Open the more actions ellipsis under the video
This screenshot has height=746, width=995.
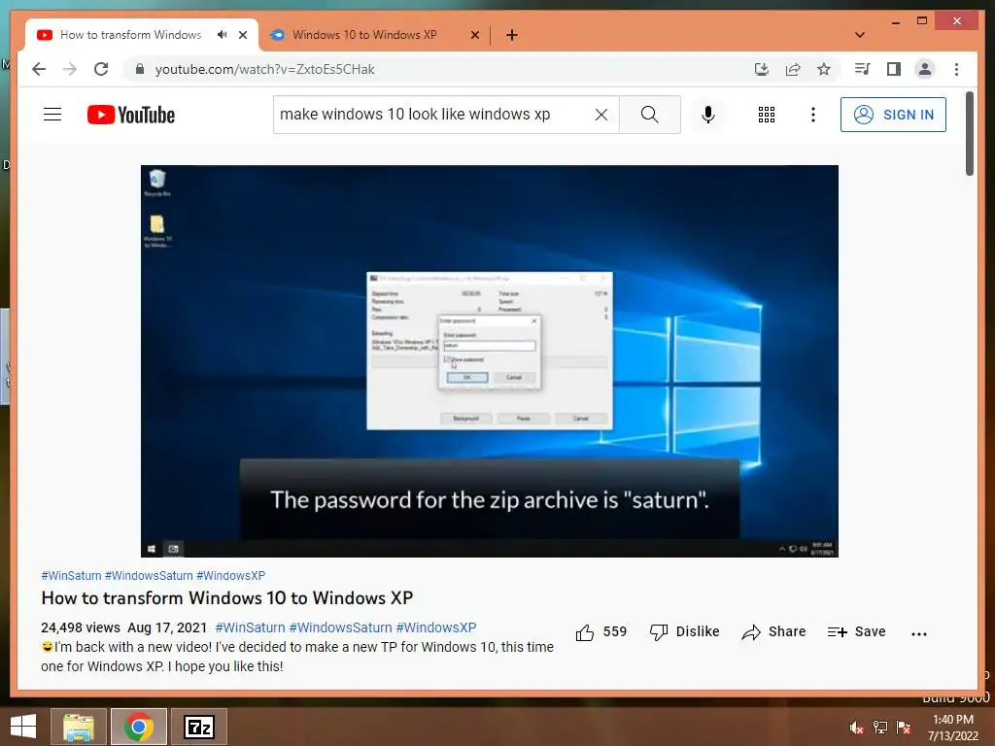(x=918, y=633)
